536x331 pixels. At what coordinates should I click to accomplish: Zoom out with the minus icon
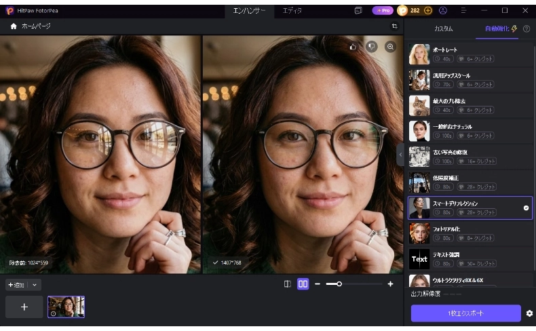coord(318,284)
